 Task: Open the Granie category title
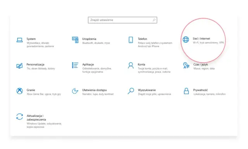(x=31, y=90)
